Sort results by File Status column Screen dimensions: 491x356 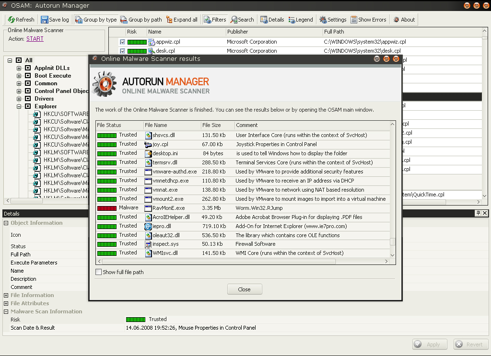tap(119, 125)
